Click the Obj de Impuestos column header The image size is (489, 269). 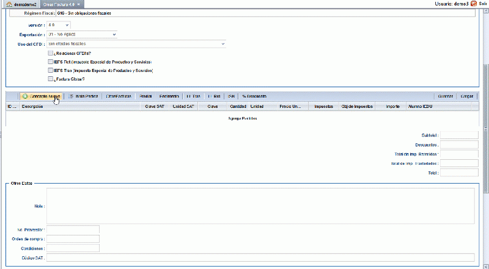click(x=357, y=107)
